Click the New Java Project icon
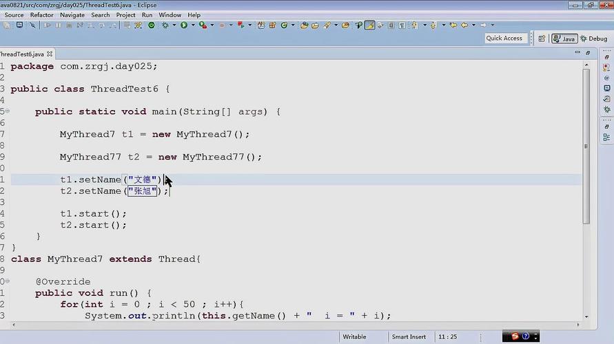The height and width of the screenshot is (344, 614). click(261, 25)
